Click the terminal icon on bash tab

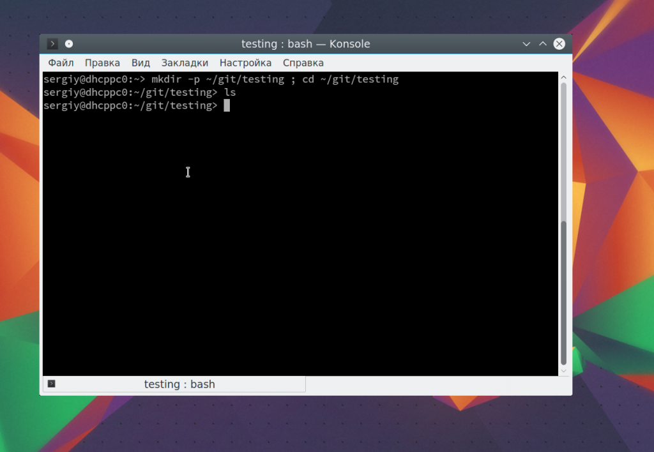click(52, 384)
